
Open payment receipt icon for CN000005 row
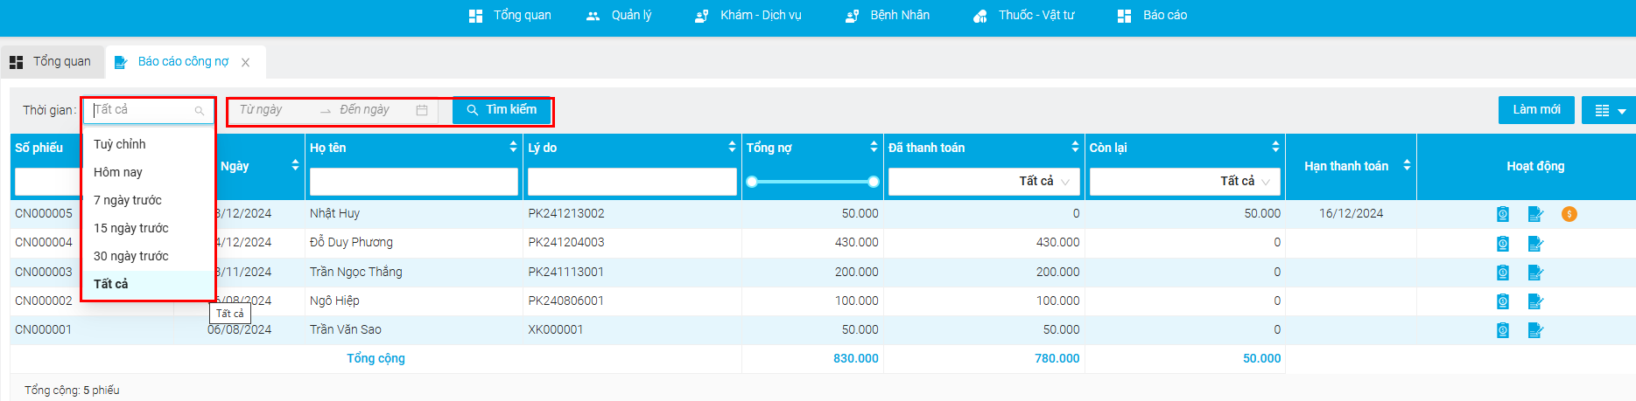(x=1503, y=214)
